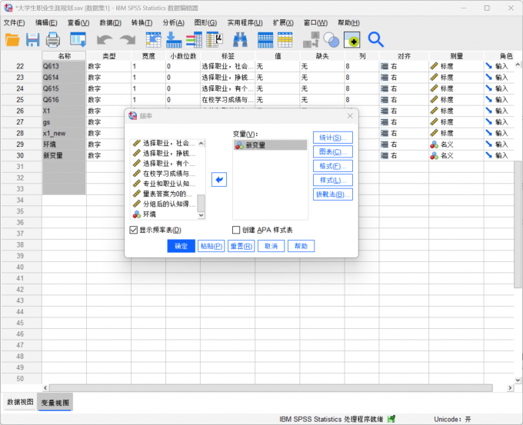Click the Redo arrow in toolbar

[x=125, y=39]
